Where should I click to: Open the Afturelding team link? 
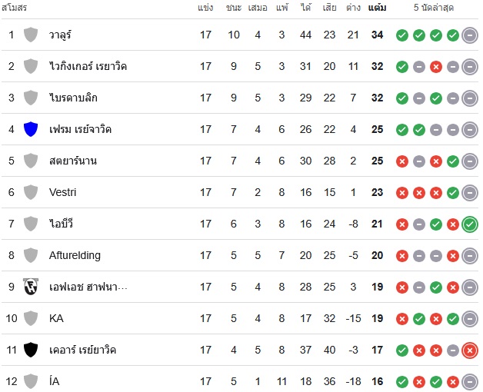[x=75, y=255]
